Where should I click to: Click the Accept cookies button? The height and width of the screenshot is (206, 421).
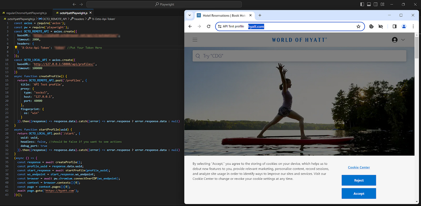pos(359,194)
